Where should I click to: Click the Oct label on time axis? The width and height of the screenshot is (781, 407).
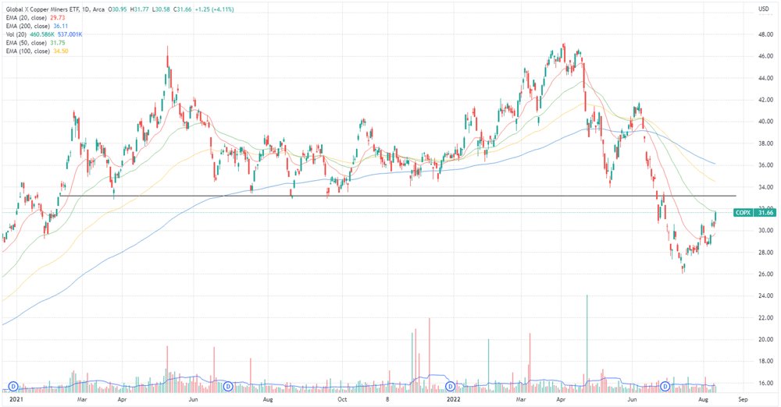tap(342, 399)
